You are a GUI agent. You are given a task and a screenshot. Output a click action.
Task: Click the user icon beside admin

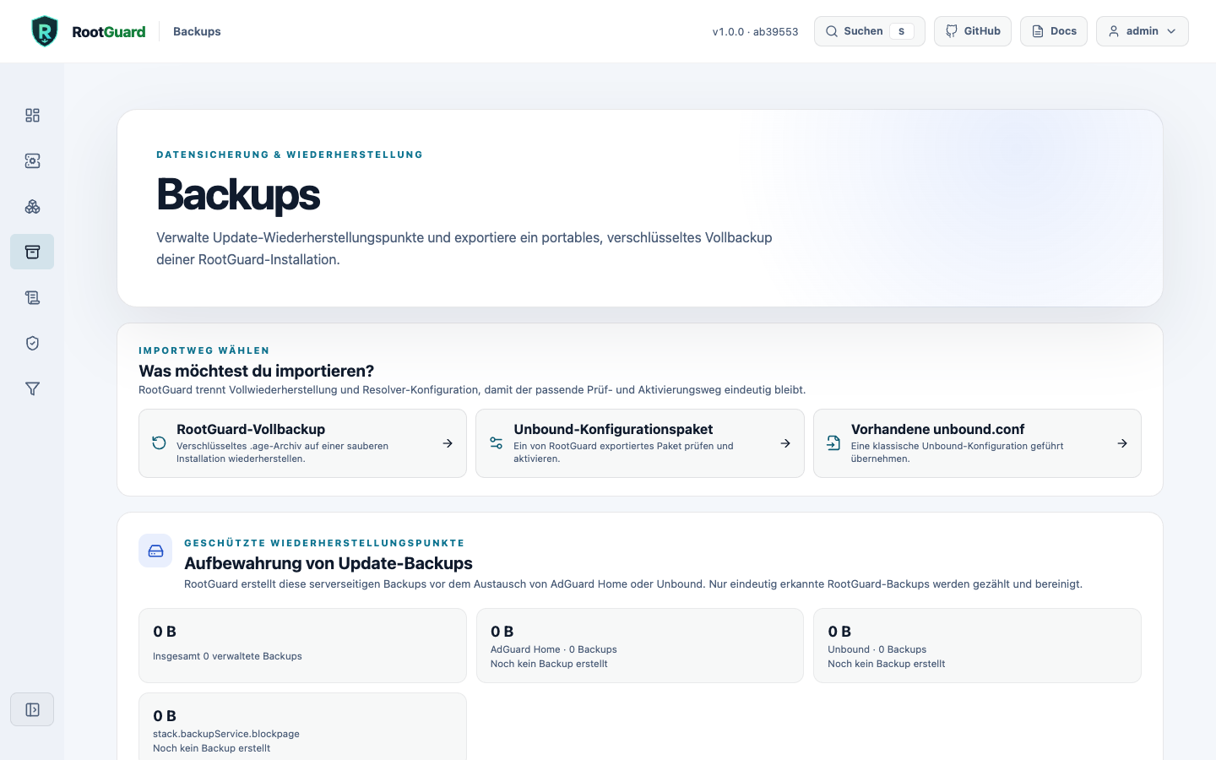tap(1114, 31)
